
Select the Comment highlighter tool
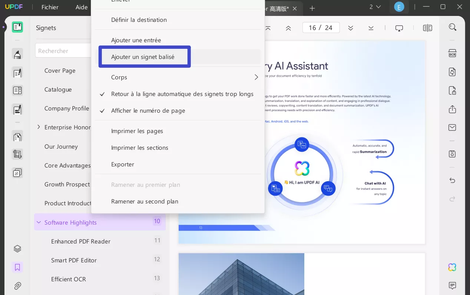[17, 54]
